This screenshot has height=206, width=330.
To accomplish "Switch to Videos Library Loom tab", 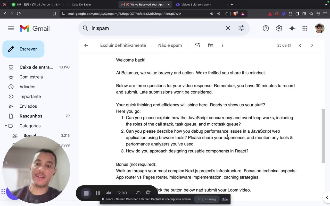I will tap(196, 5).
